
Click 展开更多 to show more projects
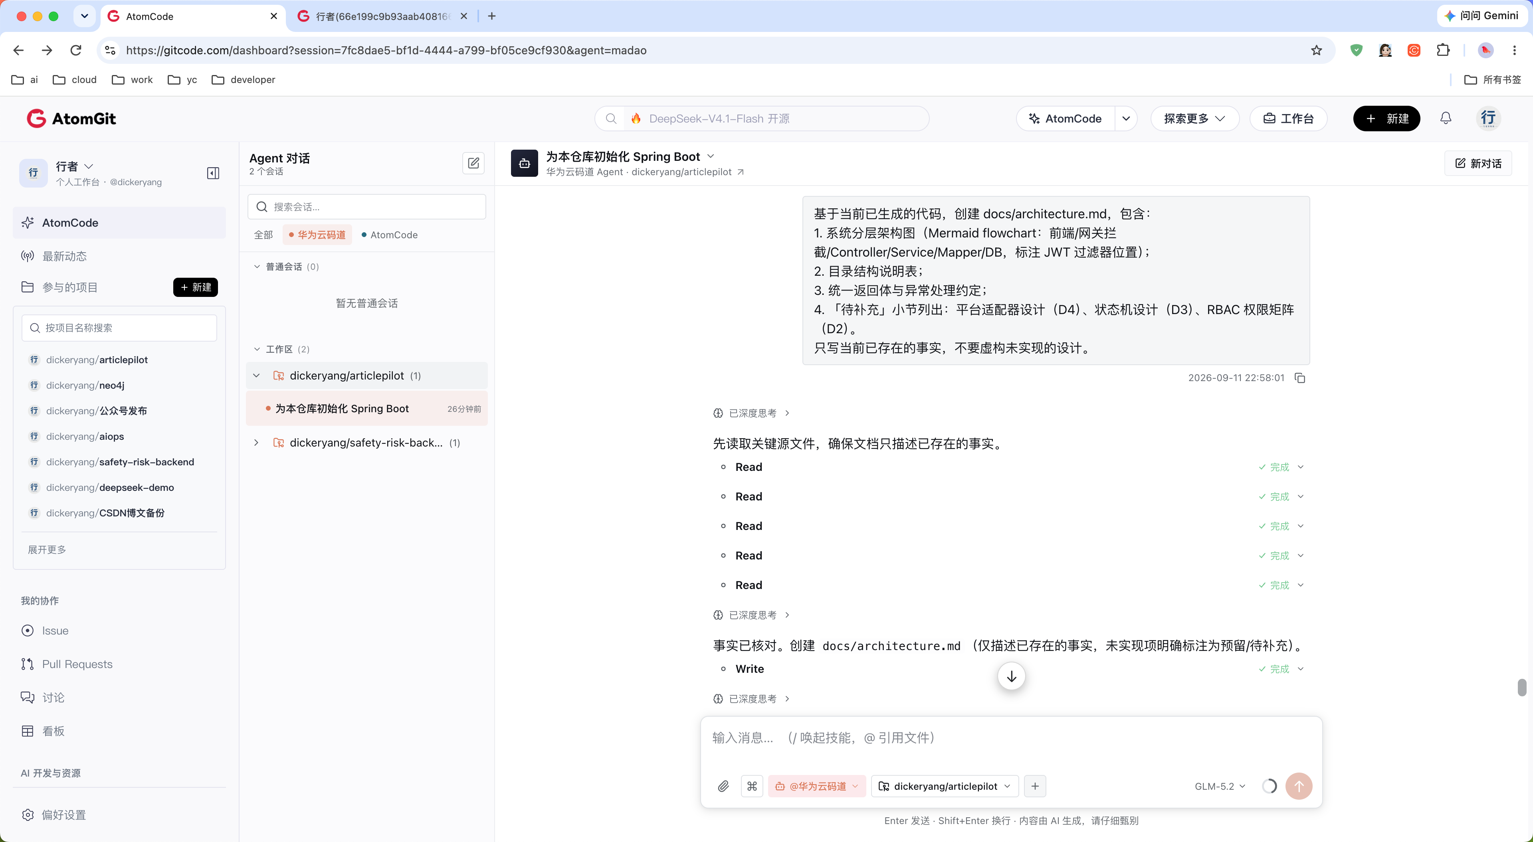[47, 549]
